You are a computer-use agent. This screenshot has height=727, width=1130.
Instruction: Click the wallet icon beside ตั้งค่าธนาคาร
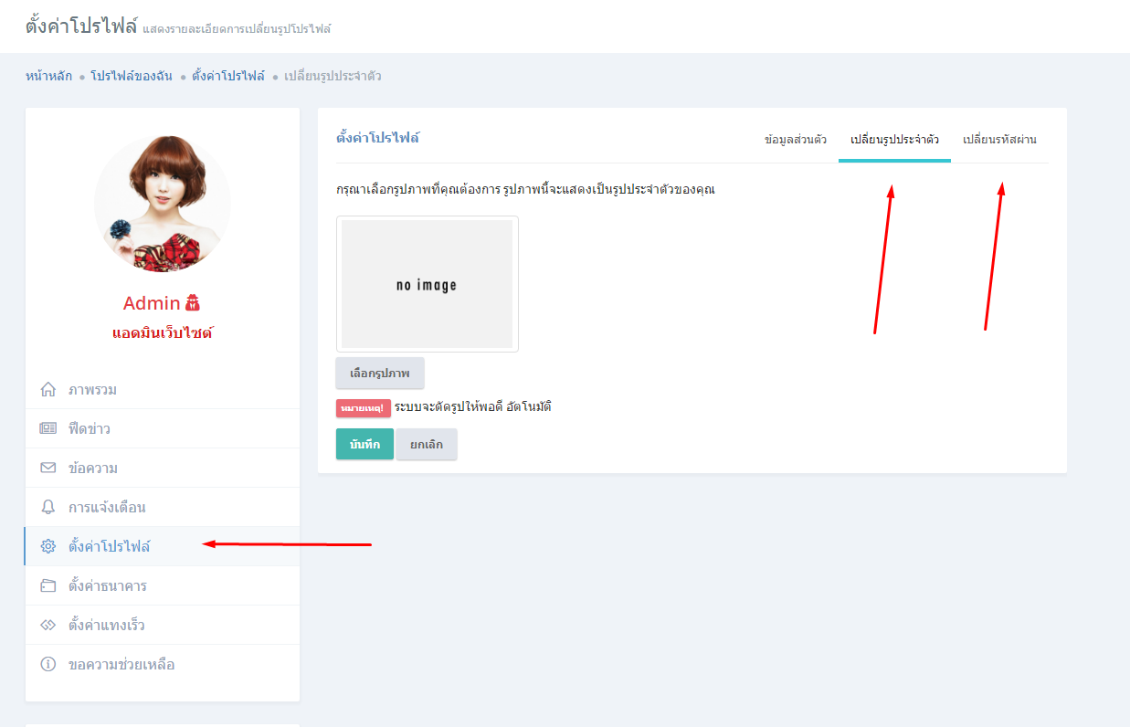coord(48,586)
